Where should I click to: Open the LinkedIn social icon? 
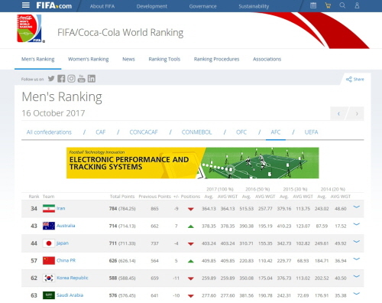[x=92, y=79]
